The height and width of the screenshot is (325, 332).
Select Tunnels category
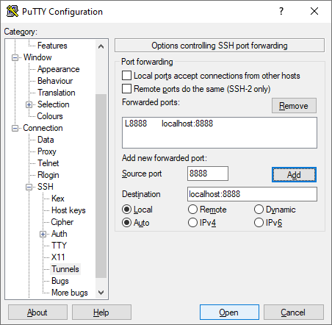pyautogui.click(x=65, y=269)
